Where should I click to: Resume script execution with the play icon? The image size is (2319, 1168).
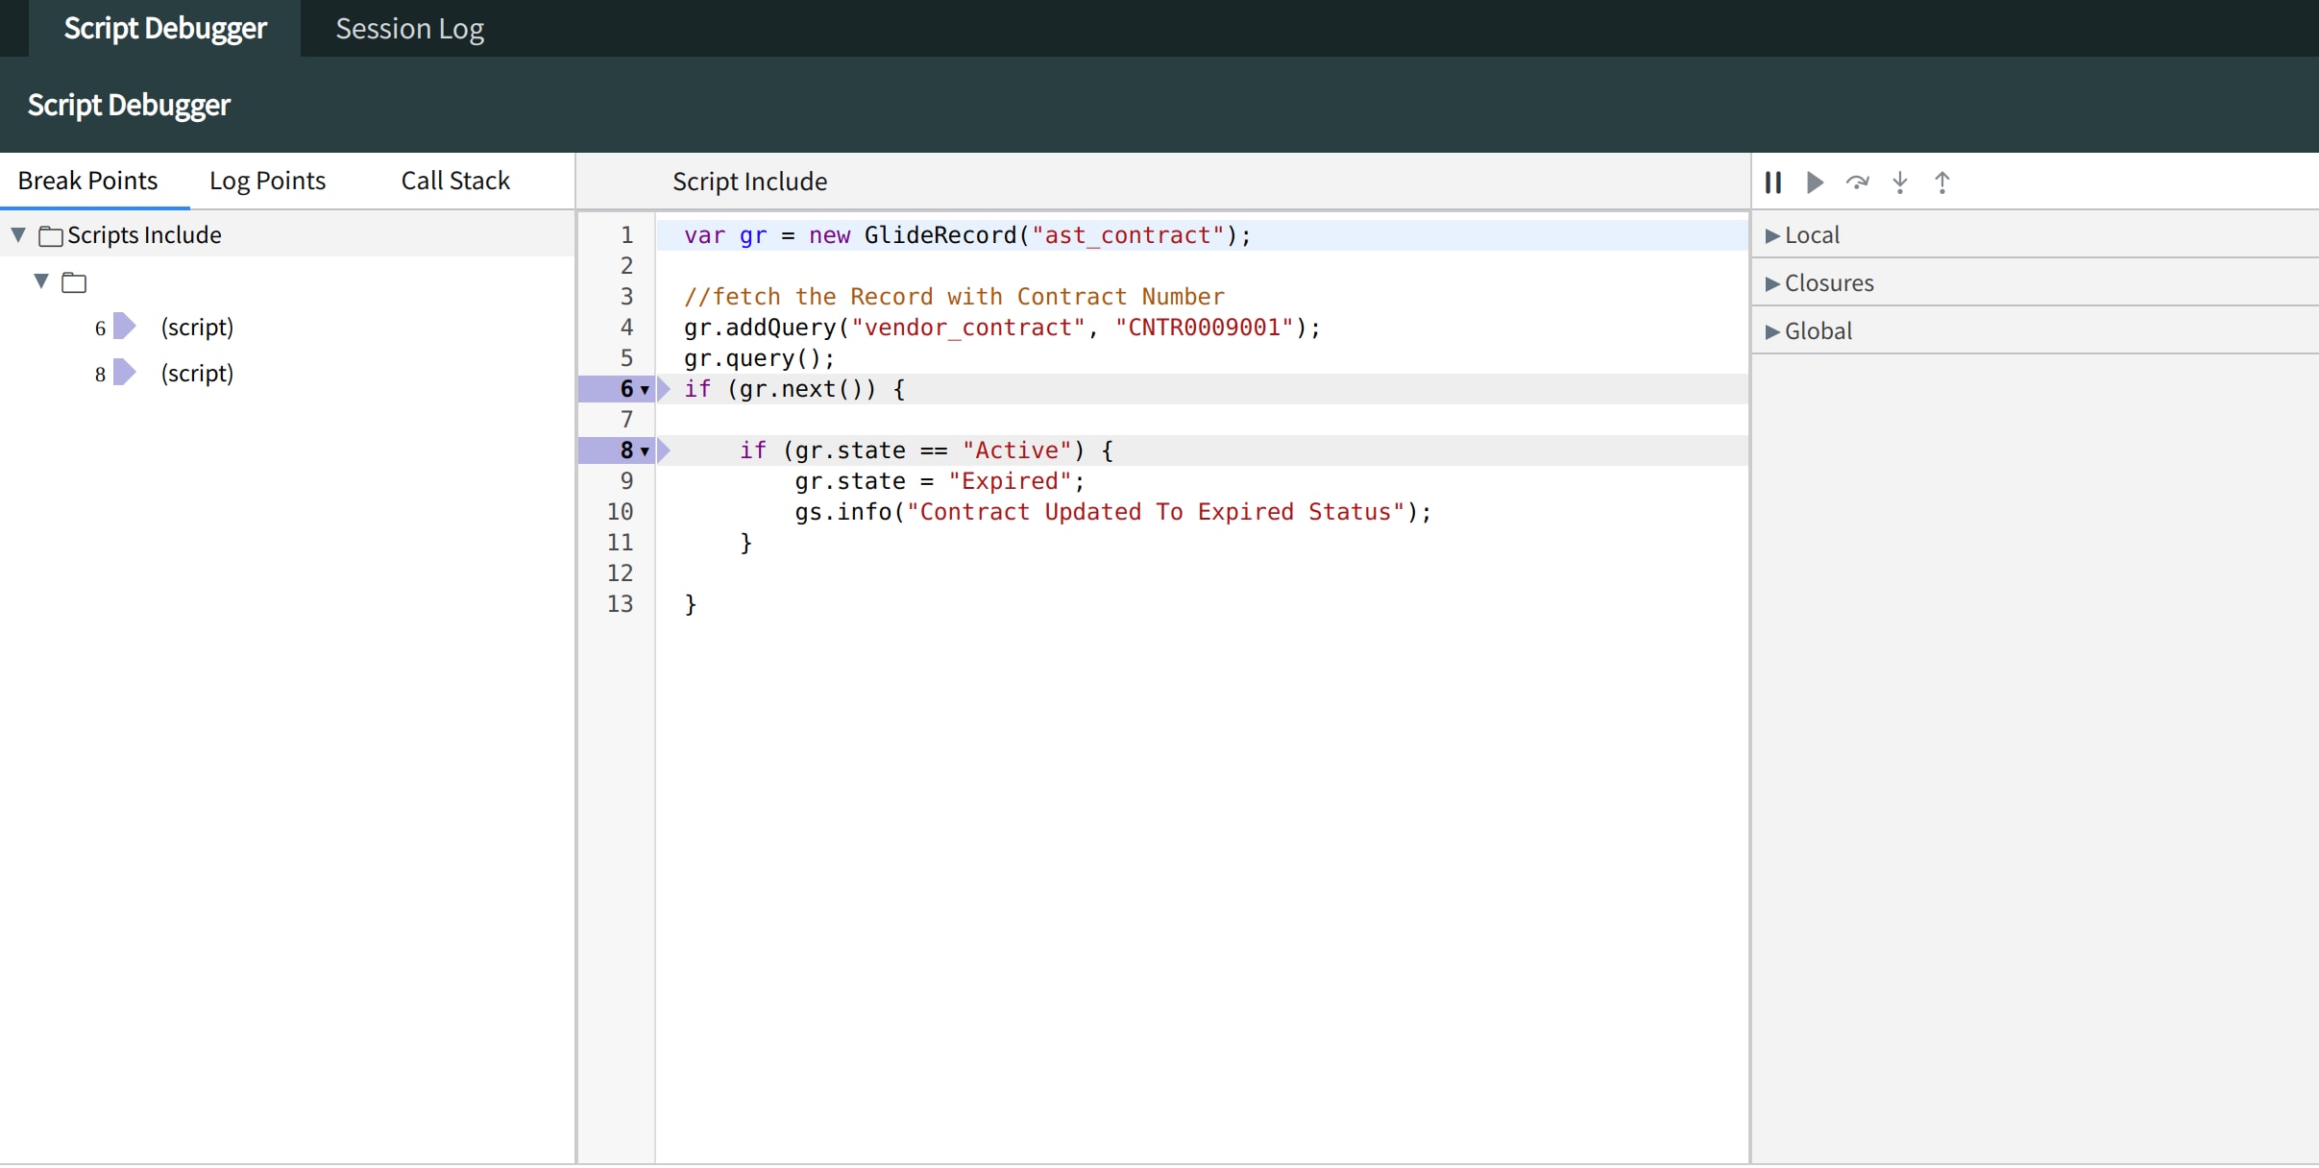coord(1814,182)
